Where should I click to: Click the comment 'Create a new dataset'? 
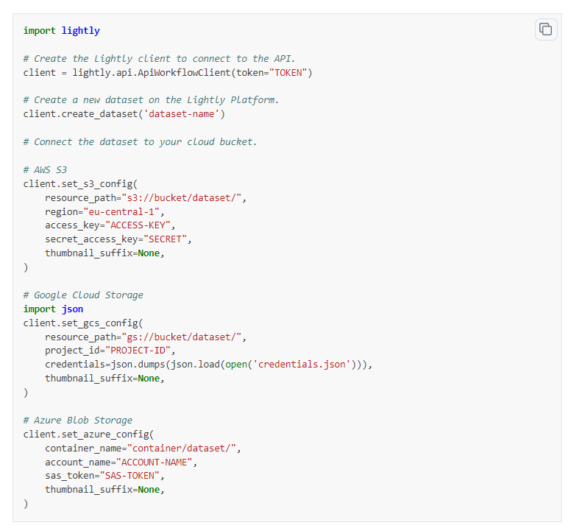[151, 100]
